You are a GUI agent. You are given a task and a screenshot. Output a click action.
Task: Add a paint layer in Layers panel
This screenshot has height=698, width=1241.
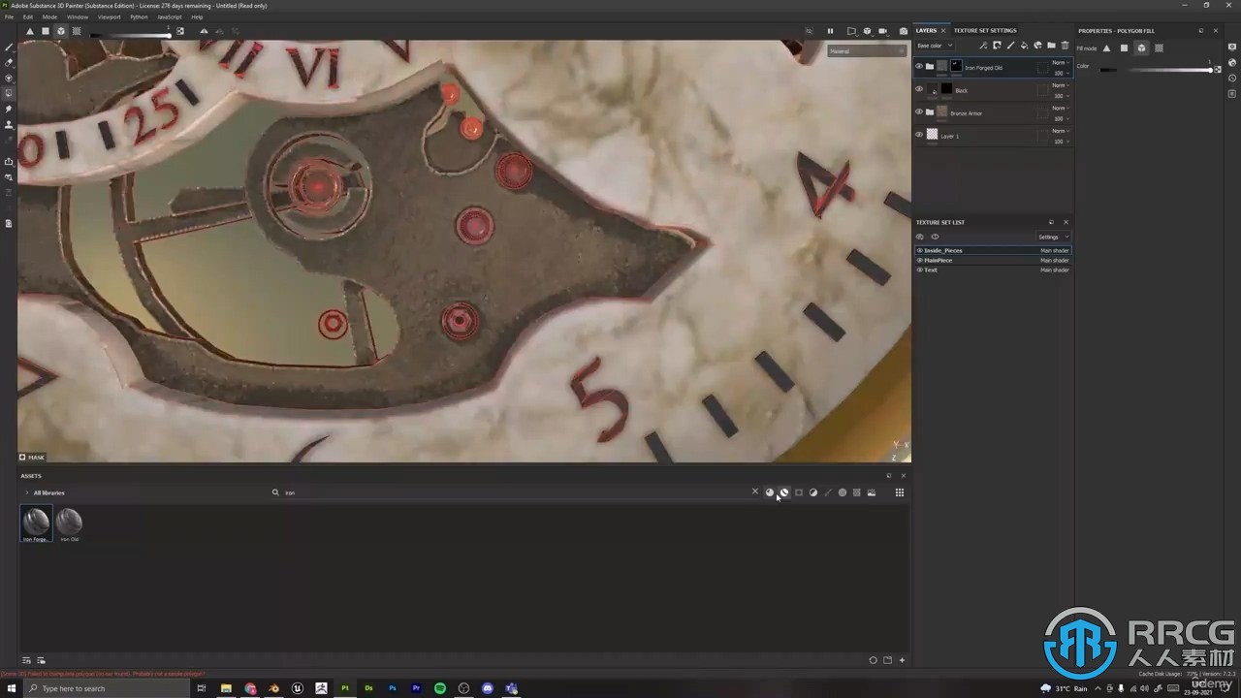[x=1010, y=46]
